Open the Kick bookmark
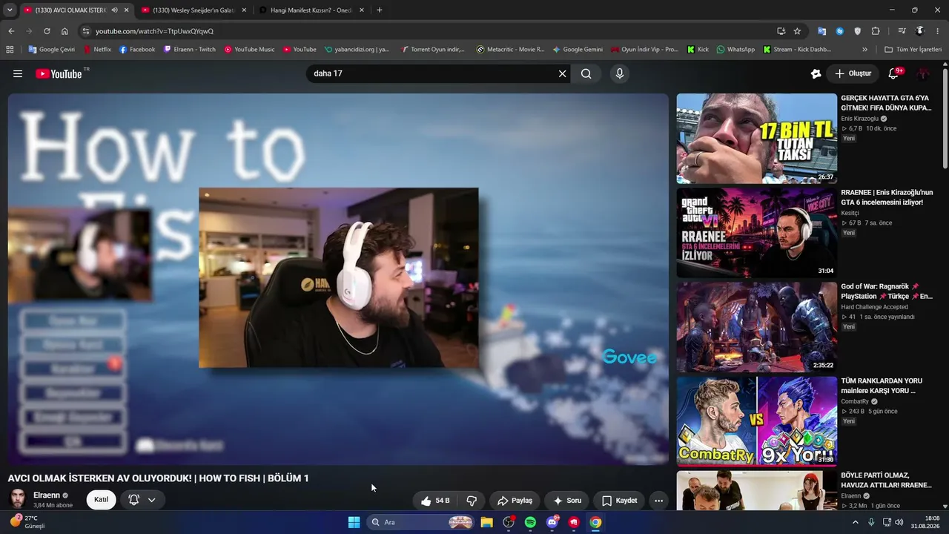 [x=698, y=50]
